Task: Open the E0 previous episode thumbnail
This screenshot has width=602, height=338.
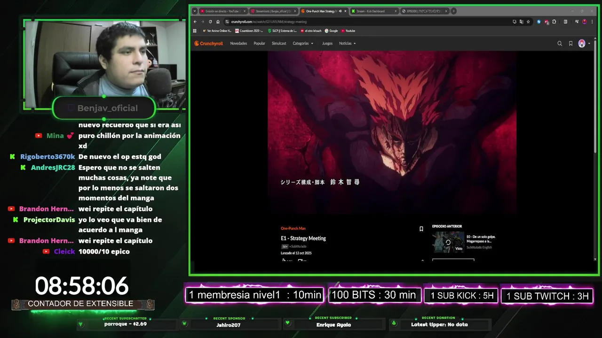Action: click(448, 242)
